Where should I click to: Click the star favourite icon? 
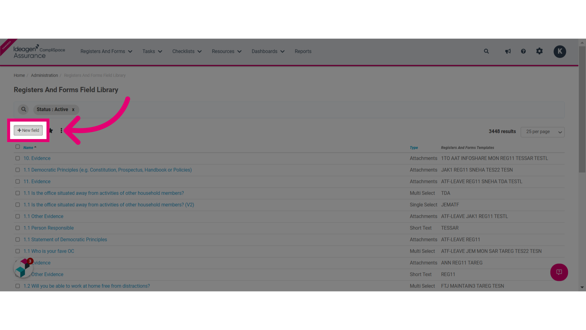point(51,130)
